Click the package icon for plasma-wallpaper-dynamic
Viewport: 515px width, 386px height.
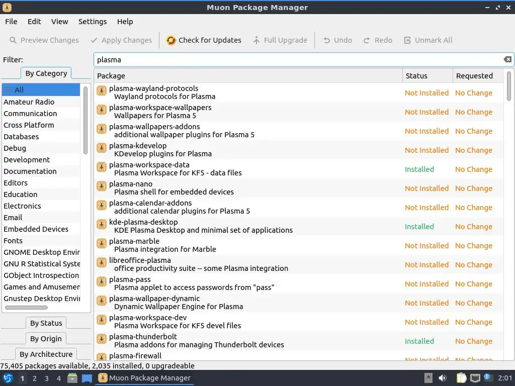(102, 301)
